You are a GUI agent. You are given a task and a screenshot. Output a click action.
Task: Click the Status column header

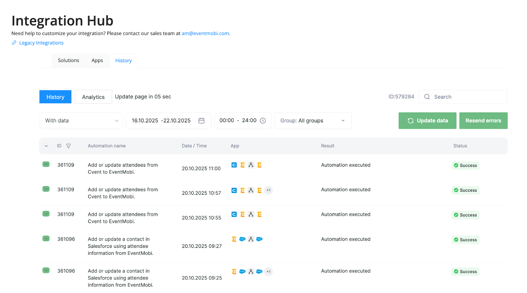[460, 146]
